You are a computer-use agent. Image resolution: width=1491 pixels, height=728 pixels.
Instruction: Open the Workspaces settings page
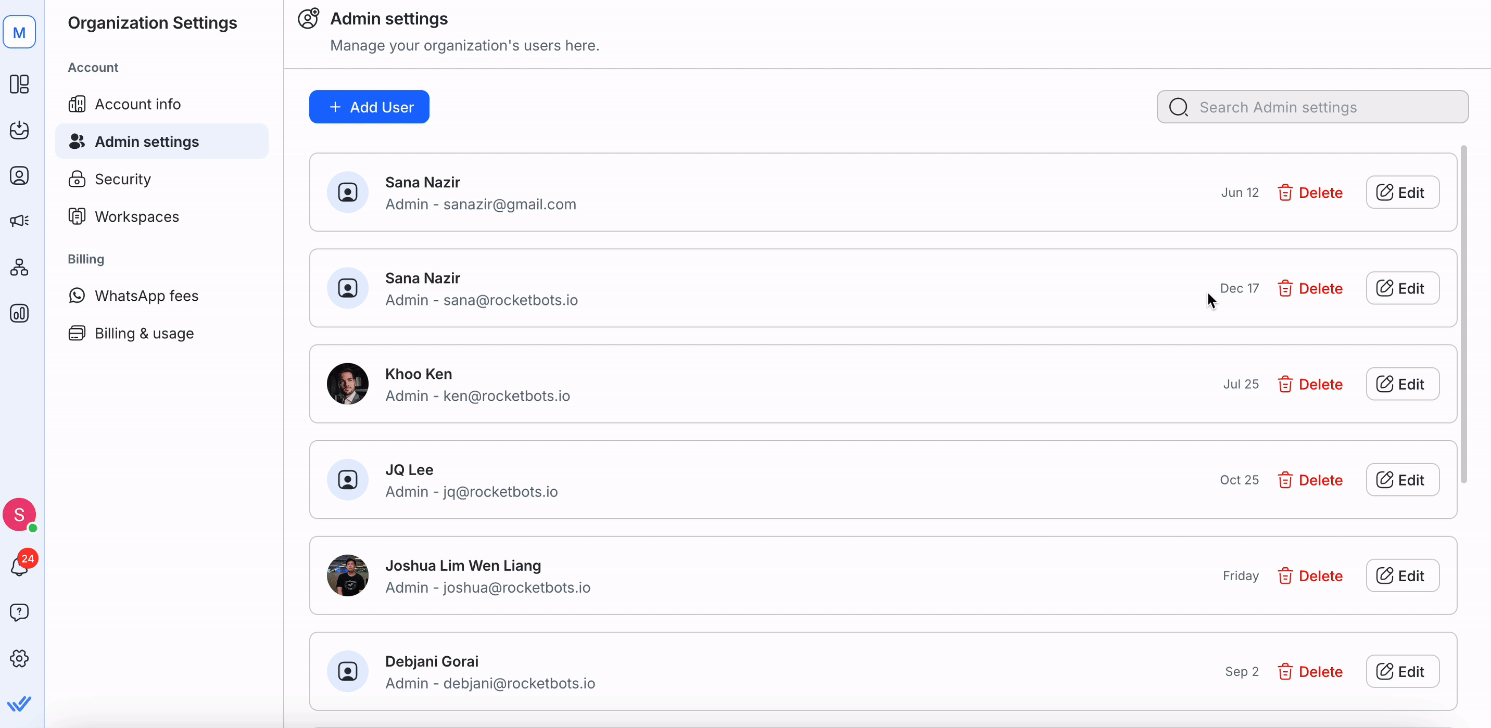tap(136, 217)
